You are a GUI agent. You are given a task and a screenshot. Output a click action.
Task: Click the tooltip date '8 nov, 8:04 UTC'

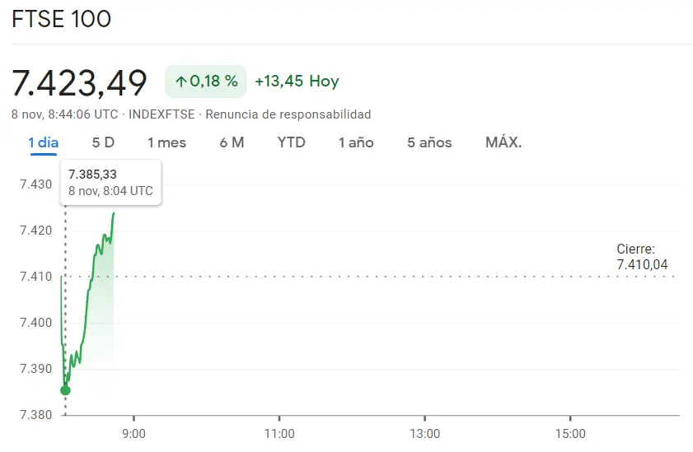110,191
